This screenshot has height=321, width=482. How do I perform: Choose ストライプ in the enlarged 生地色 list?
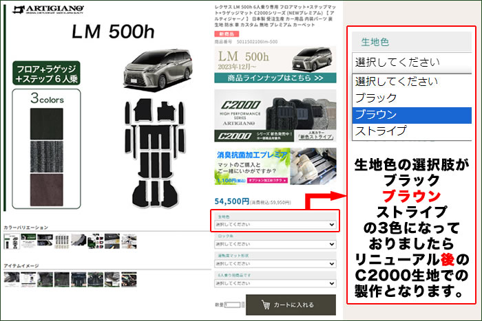coord(412,131)
